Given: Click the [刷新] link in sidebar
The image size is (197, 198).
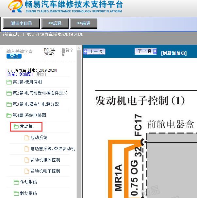Looking at the screenshot, I should (41, 74).
